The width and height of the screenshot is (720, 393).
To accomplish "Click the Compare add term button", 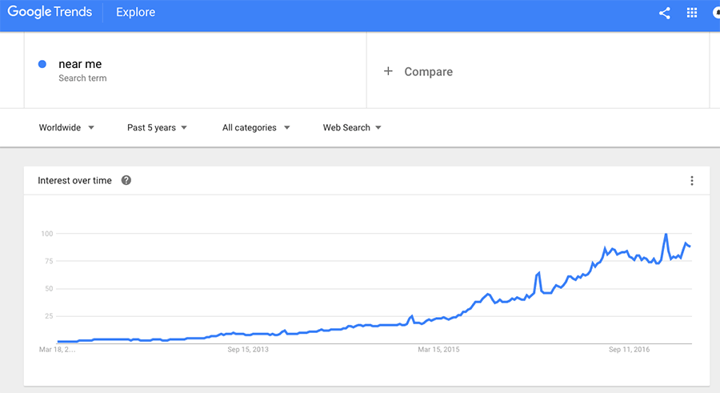I will pyautogui.click(x=418, y=72).
